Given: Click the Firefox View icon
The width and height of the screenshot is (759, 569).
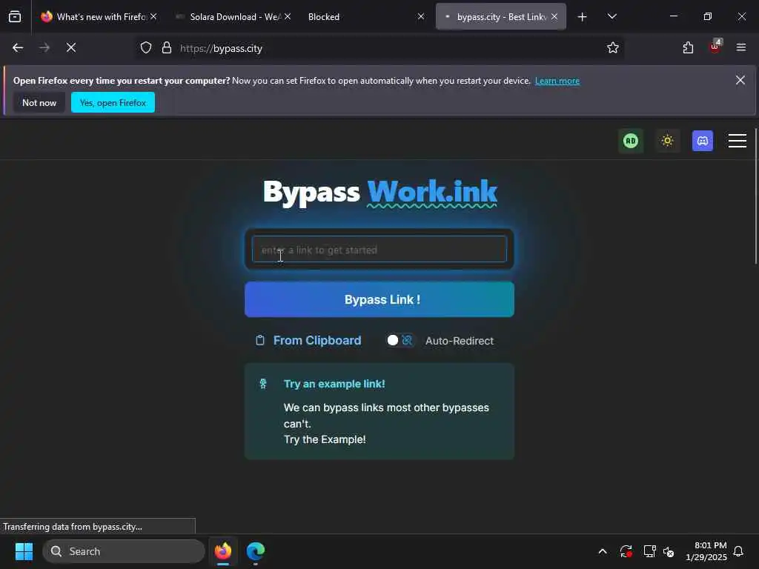Looking at the screenshot, I should coord(15,16).
